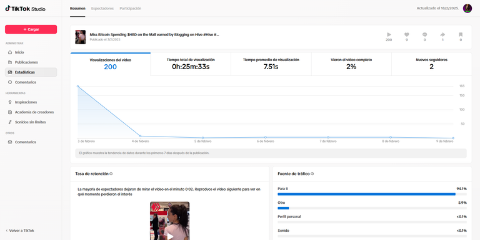Click the back chevron beside Volver a TikTok
Image resolution: width=480 pixels, height=240 pixels.
point(7,231)
